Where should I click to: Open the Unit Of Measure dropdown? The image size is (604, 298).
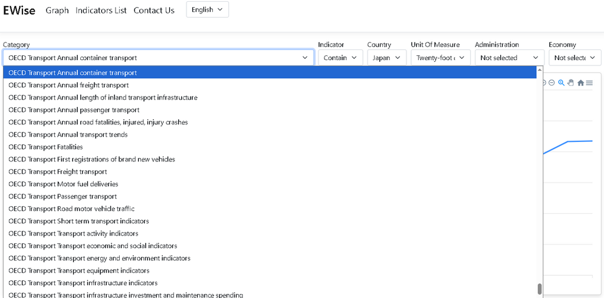[441, 58]
